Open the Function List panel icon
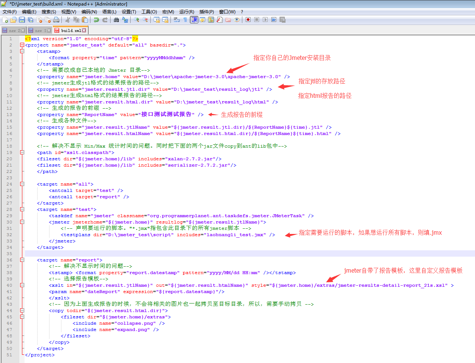 (x=219, y=20)
